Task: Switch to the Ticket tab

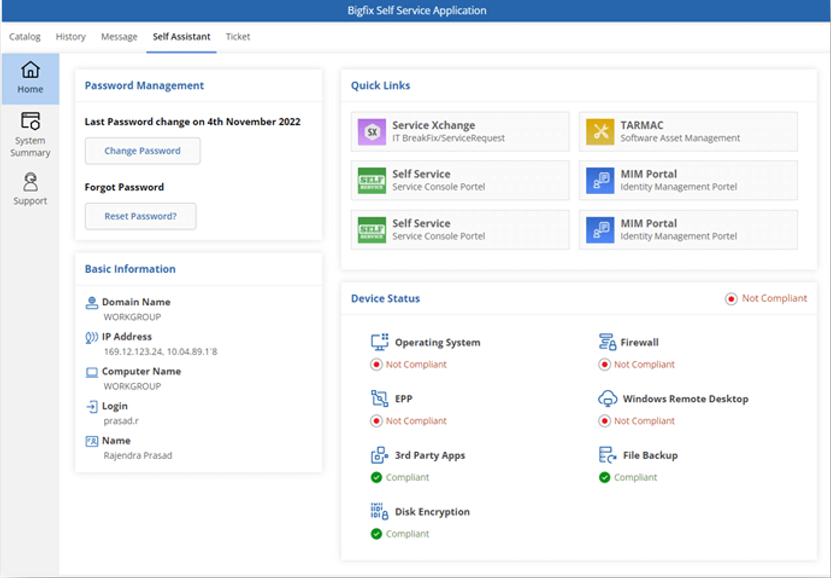Action: (238, 37)
